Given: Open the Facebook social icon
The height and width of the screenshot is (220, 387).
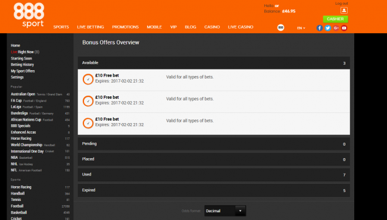Looking at the screenshot, I should pos(320,28).
